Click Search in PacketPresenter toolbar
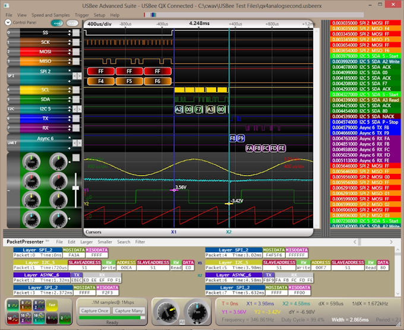404x330 pixels. coord(124,242)
